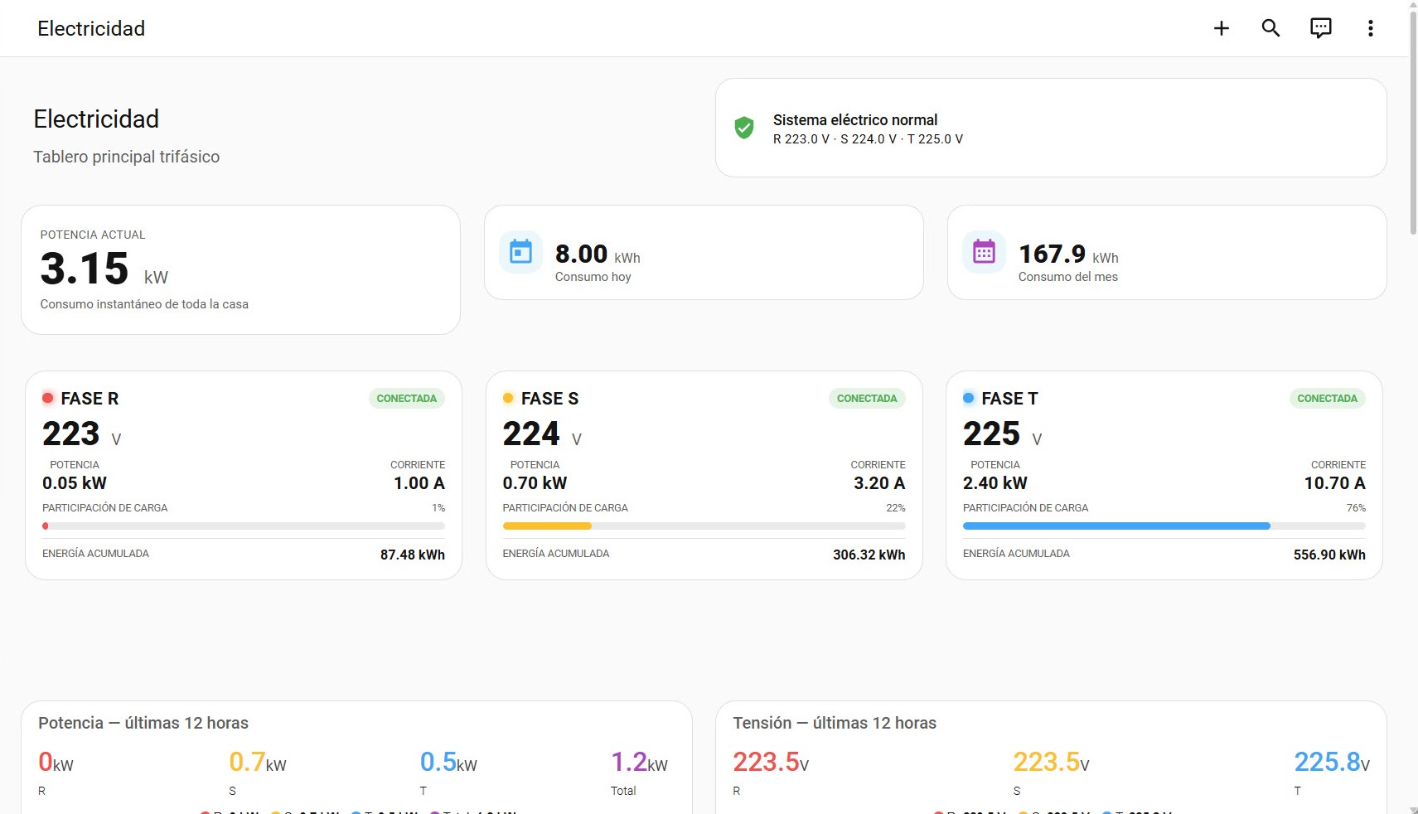This screenshot has height=814, width=1418.
Task: Click the 225 V voltage reading
Action: 1003,434
